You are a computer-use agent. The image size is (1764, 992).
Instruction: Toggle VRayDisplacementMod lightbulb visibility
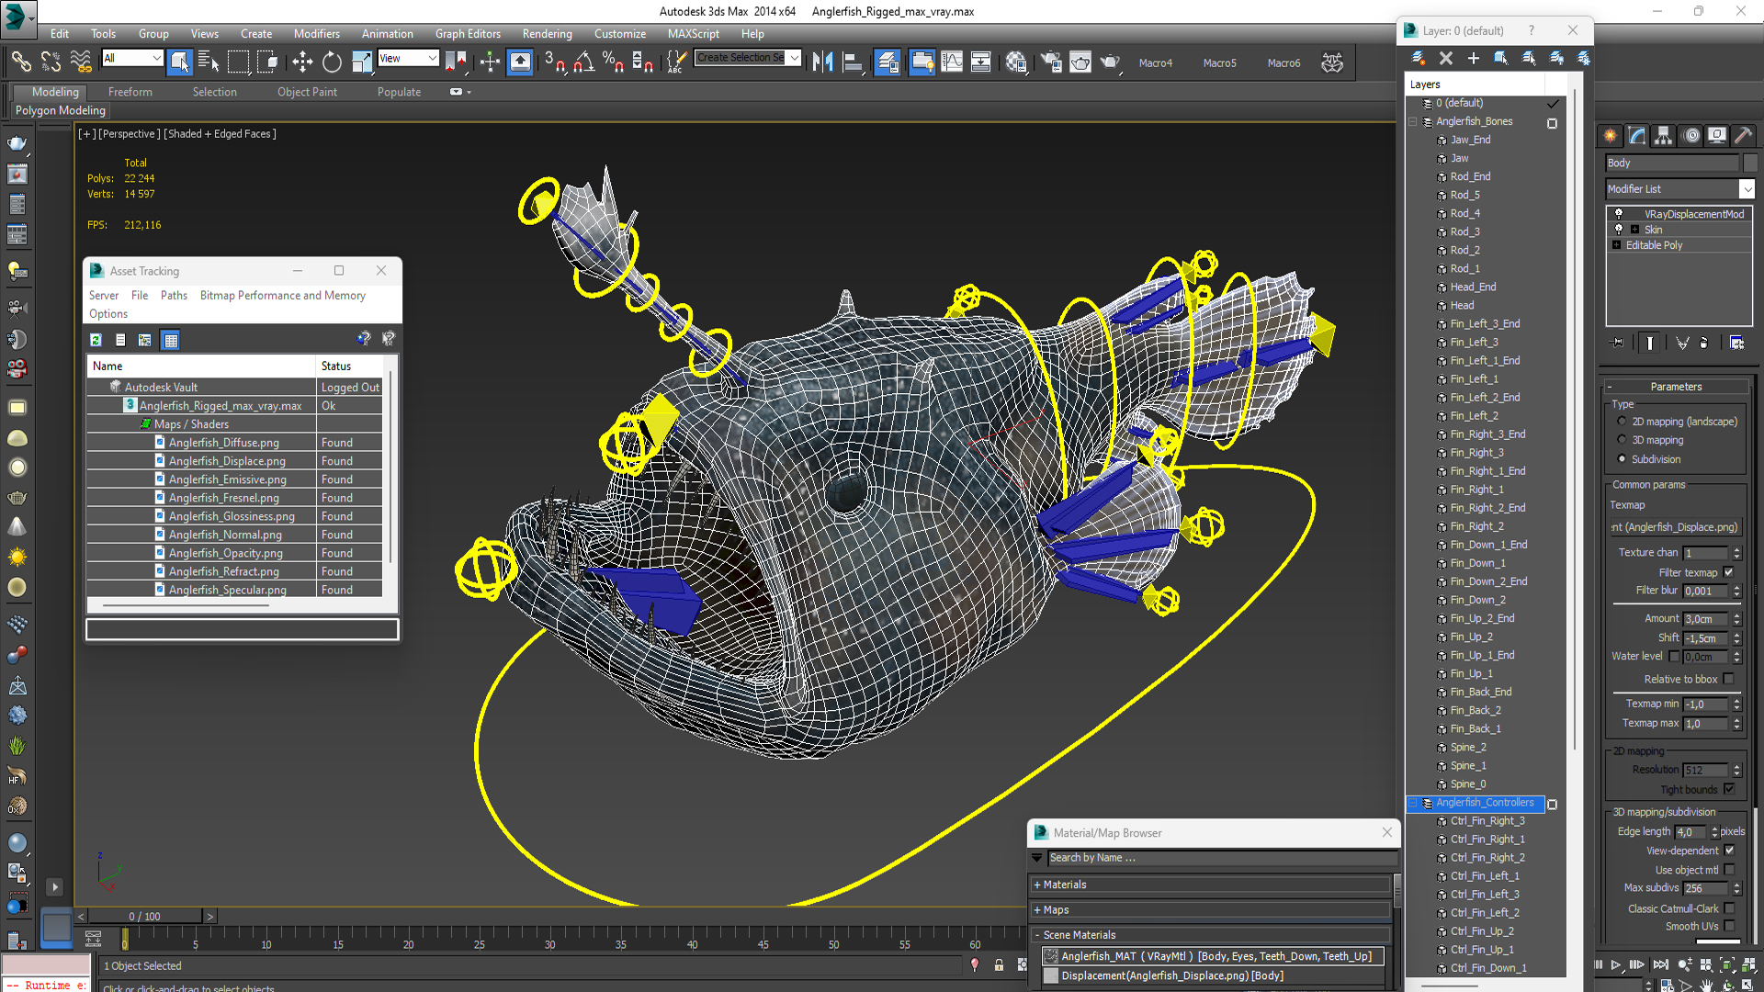coord(1619,213)
